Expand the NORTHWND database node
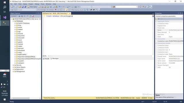 (15, 55)
